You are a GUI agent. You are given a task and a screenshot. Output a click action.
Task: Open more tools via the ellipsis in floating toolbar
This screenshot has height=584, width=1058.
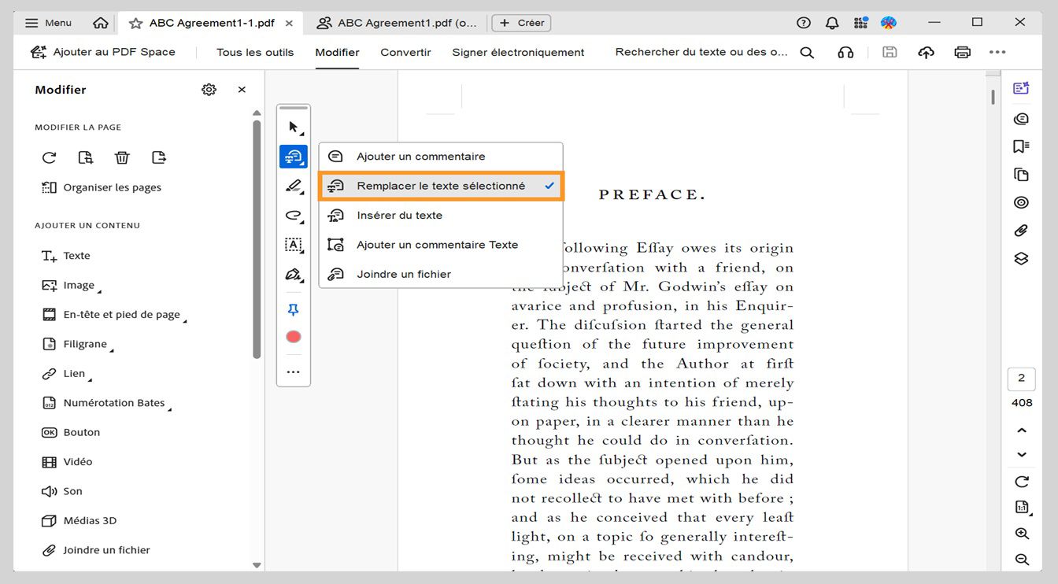293,371
